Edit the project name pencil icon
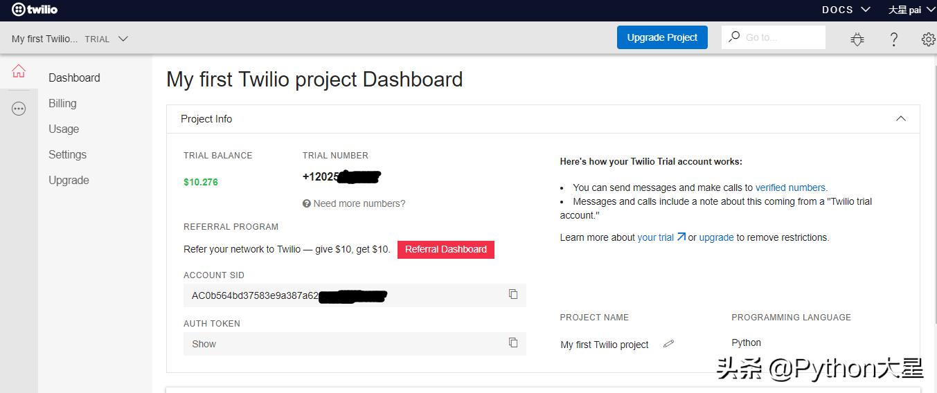The height and width of the screenshot is (393, 937). click(x=668, y=344)
